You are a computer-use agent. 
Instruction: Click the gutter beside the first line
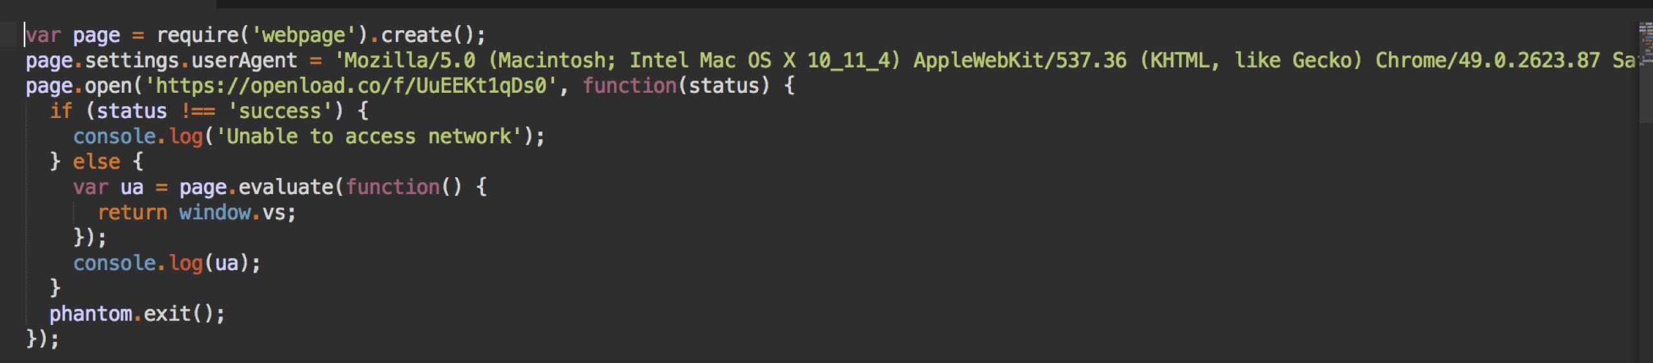9,35
